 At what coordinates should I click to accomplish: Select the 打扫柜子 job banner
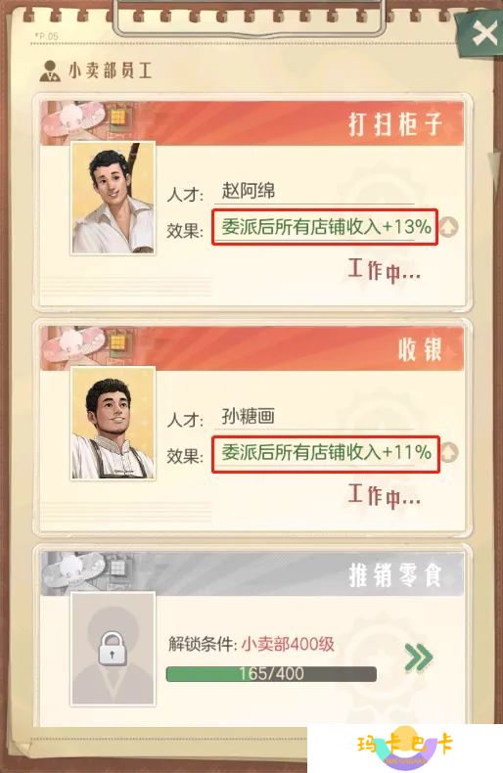click(252, 122)
